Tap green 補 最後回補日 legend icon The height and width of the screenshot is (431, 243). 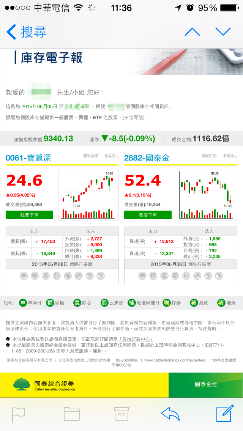(x=131, y=303)
